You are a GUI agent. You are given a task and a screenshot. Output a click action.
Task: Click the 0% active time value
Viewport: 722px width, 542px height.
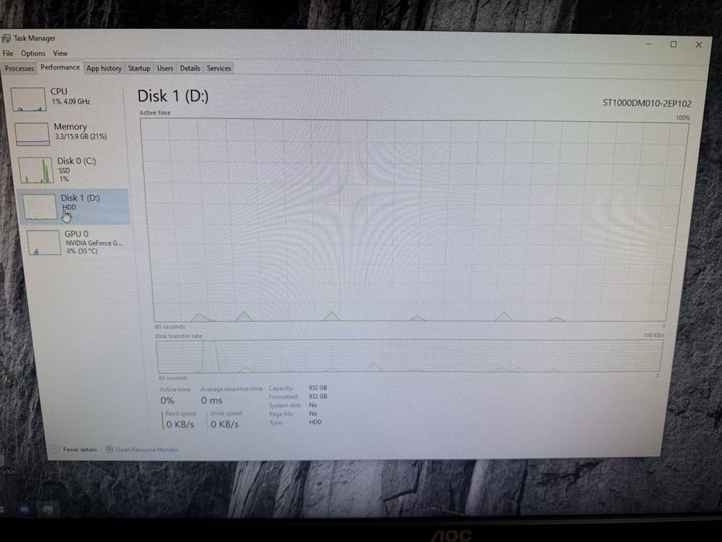(x=167, y=400)
